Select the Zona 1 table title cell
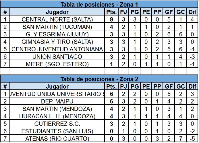Screen dimensions: 199x143 click(99, 5)
